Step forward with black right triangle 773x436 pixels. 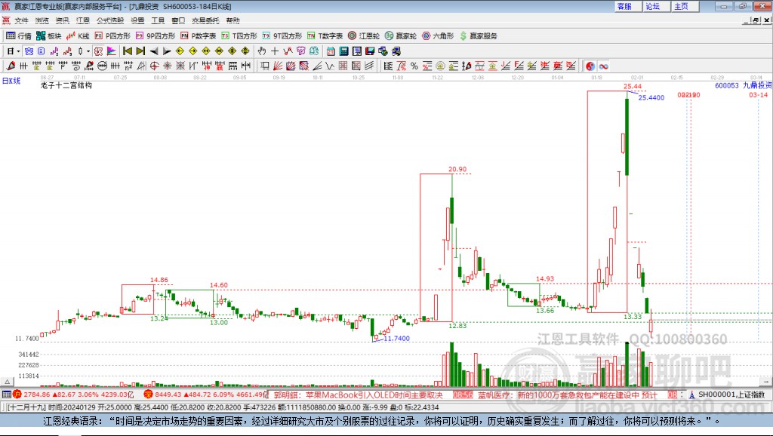tap(167, 51)
